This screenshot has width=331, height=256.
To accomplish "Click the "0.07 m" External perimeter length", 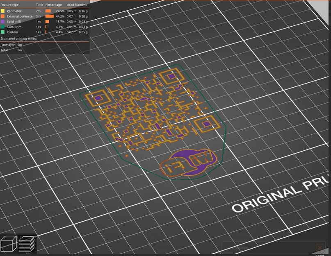I will [x=71, y=16].
